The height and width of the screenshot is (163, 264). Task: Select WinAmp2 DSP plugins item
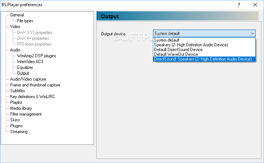click(x=36, y=56)
